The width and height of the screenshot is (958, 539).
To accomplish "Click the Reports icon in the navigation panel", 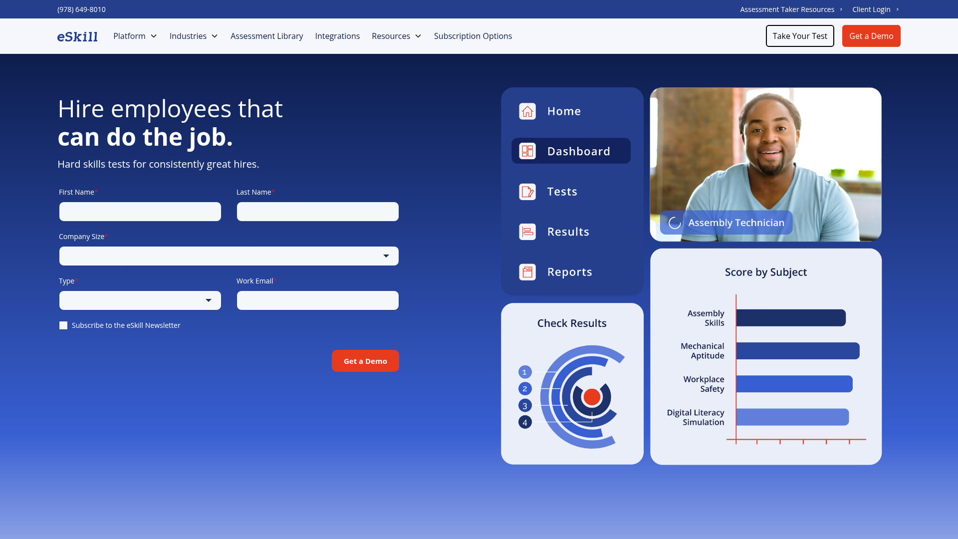I will click(x=527, y=272).
